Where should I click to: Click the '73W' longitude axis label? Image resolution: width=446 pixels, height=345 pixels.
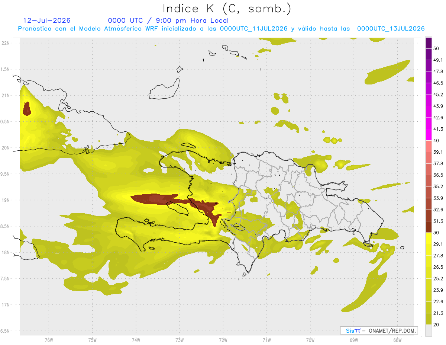(180, 340)
